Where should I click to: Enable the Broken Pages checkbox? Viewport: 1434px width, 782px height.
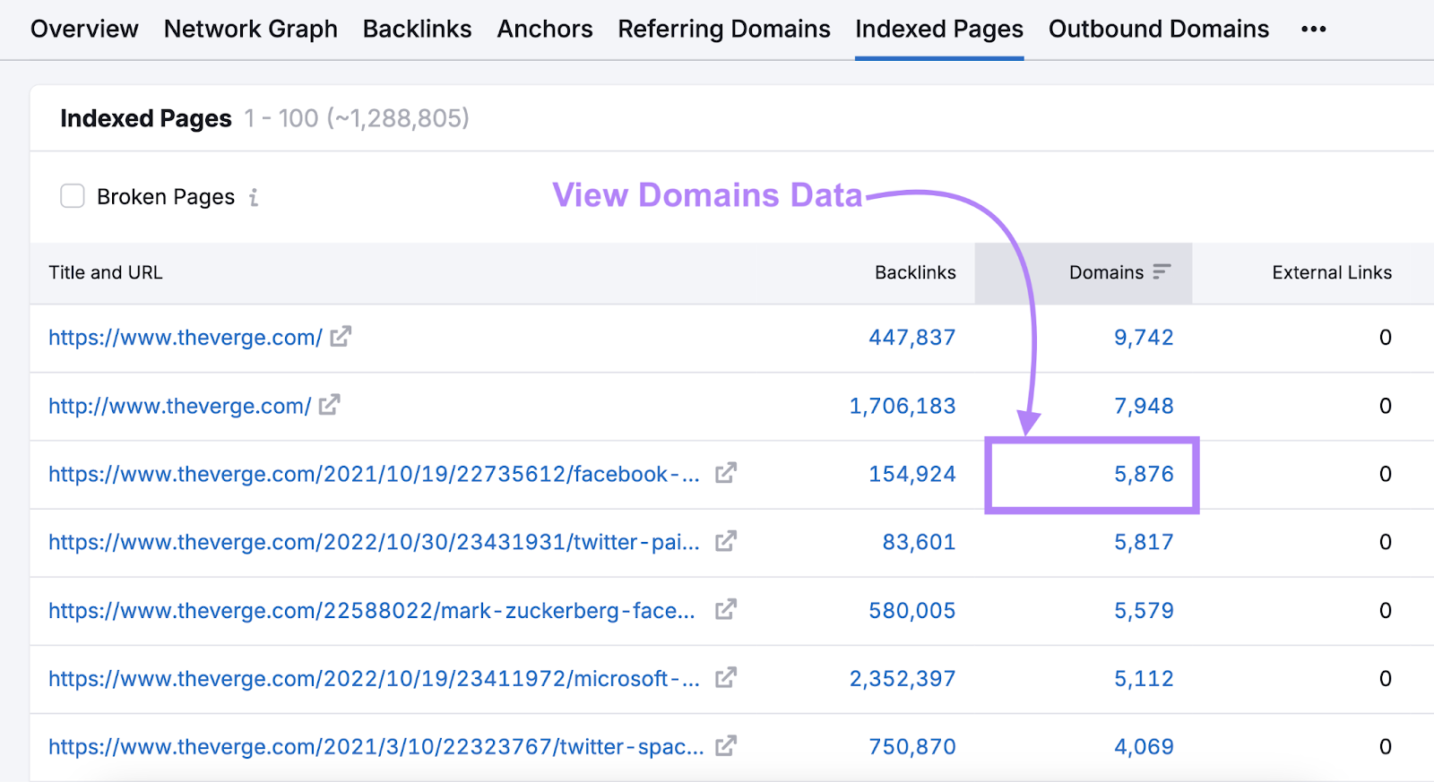pos(73,196)
